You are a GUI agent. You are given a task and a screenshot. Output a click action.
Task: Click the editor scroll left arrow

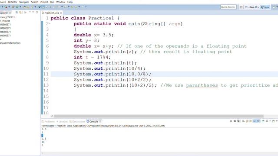tap(52, 116)
